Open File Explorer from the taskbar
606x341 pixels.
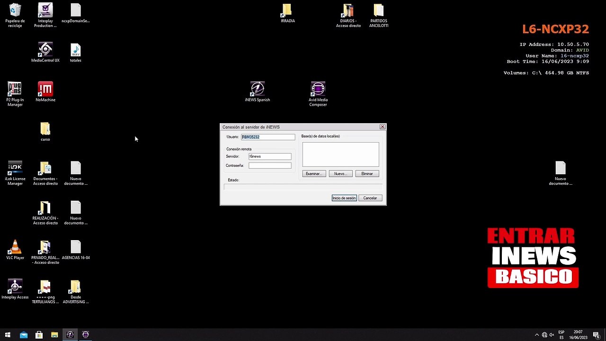[54, 334]
